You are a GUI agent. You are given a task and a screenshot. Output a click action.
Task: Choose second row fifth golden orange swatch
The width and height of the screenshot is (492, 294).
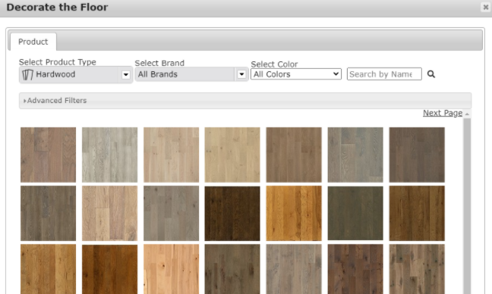pos(294,213)
